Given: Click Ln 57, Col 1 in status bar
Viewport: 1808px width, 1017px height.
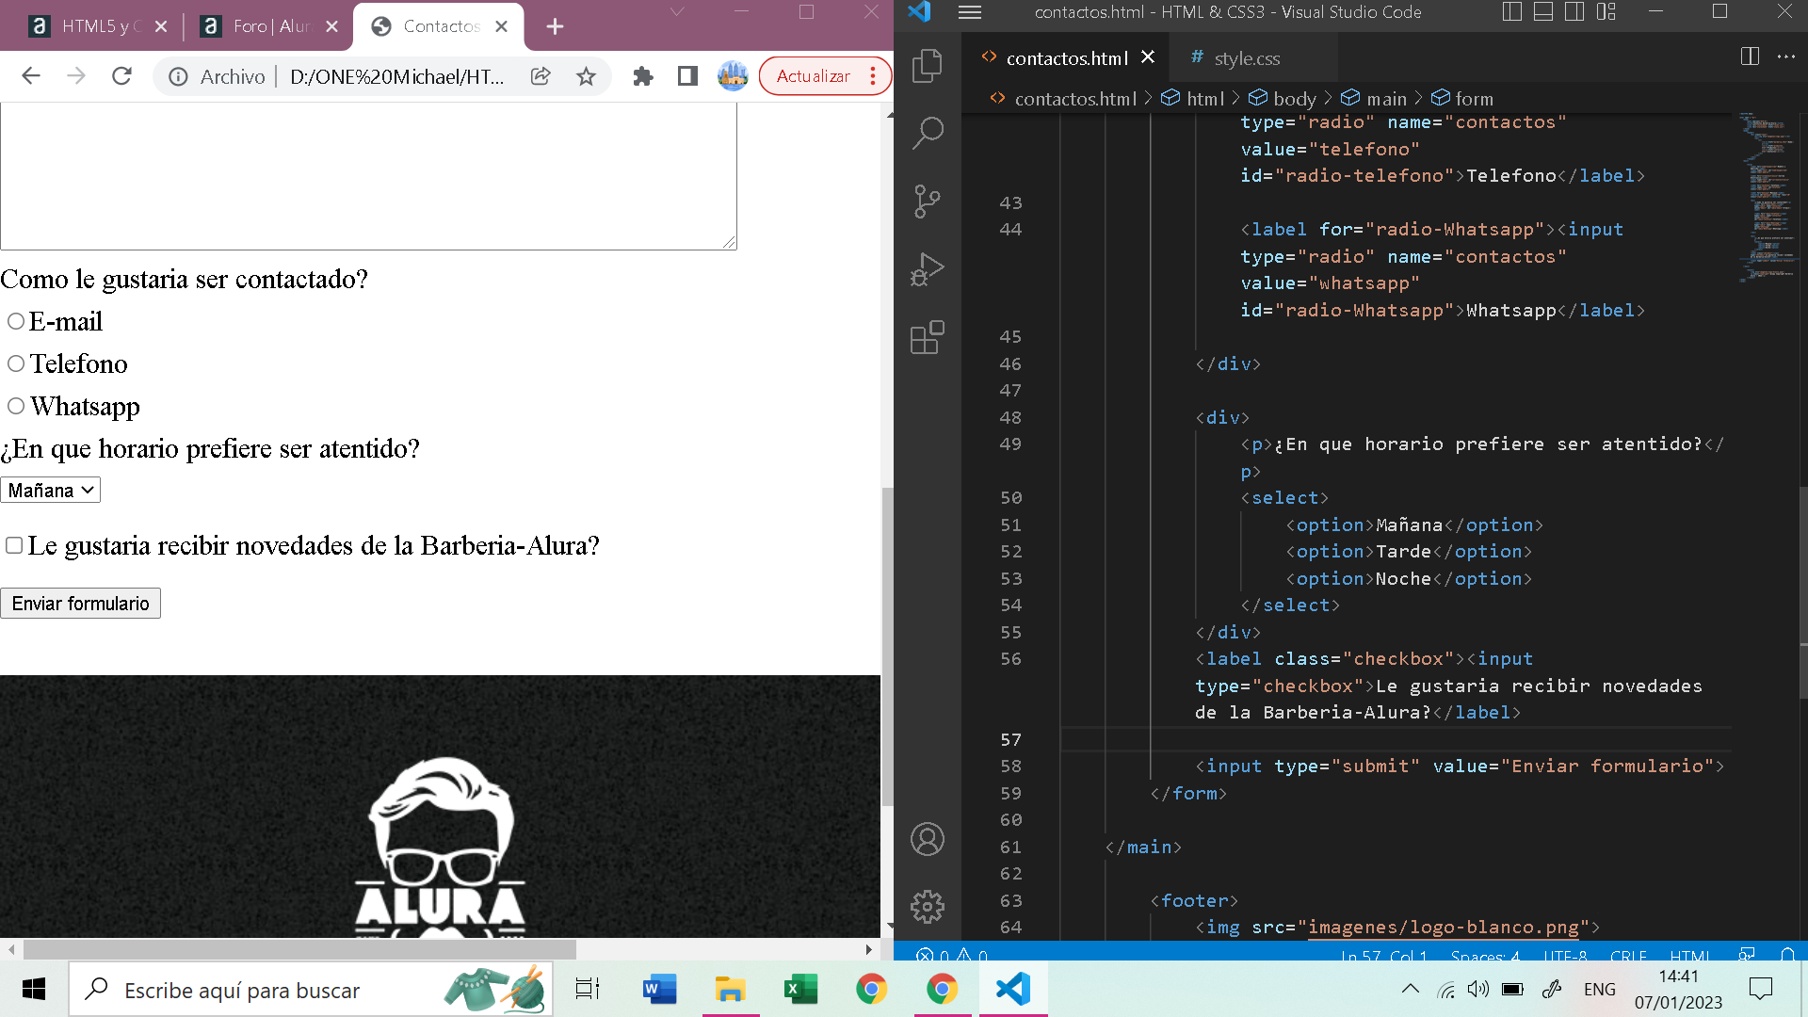Looking at the screenshot, I should [1383, 954].
